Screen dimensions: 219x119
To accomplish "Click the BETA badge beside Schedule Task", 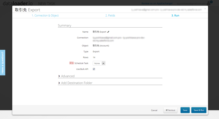I will tap(71, 63).
